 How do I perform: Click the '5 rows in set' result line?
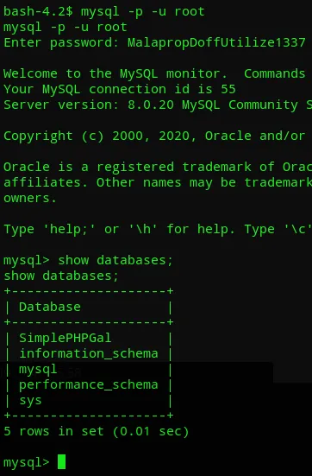click(97, 431)
